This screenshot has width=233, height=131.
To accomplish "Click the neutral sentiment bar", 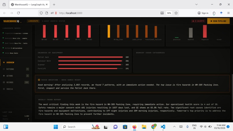I will tap(191, 33).
